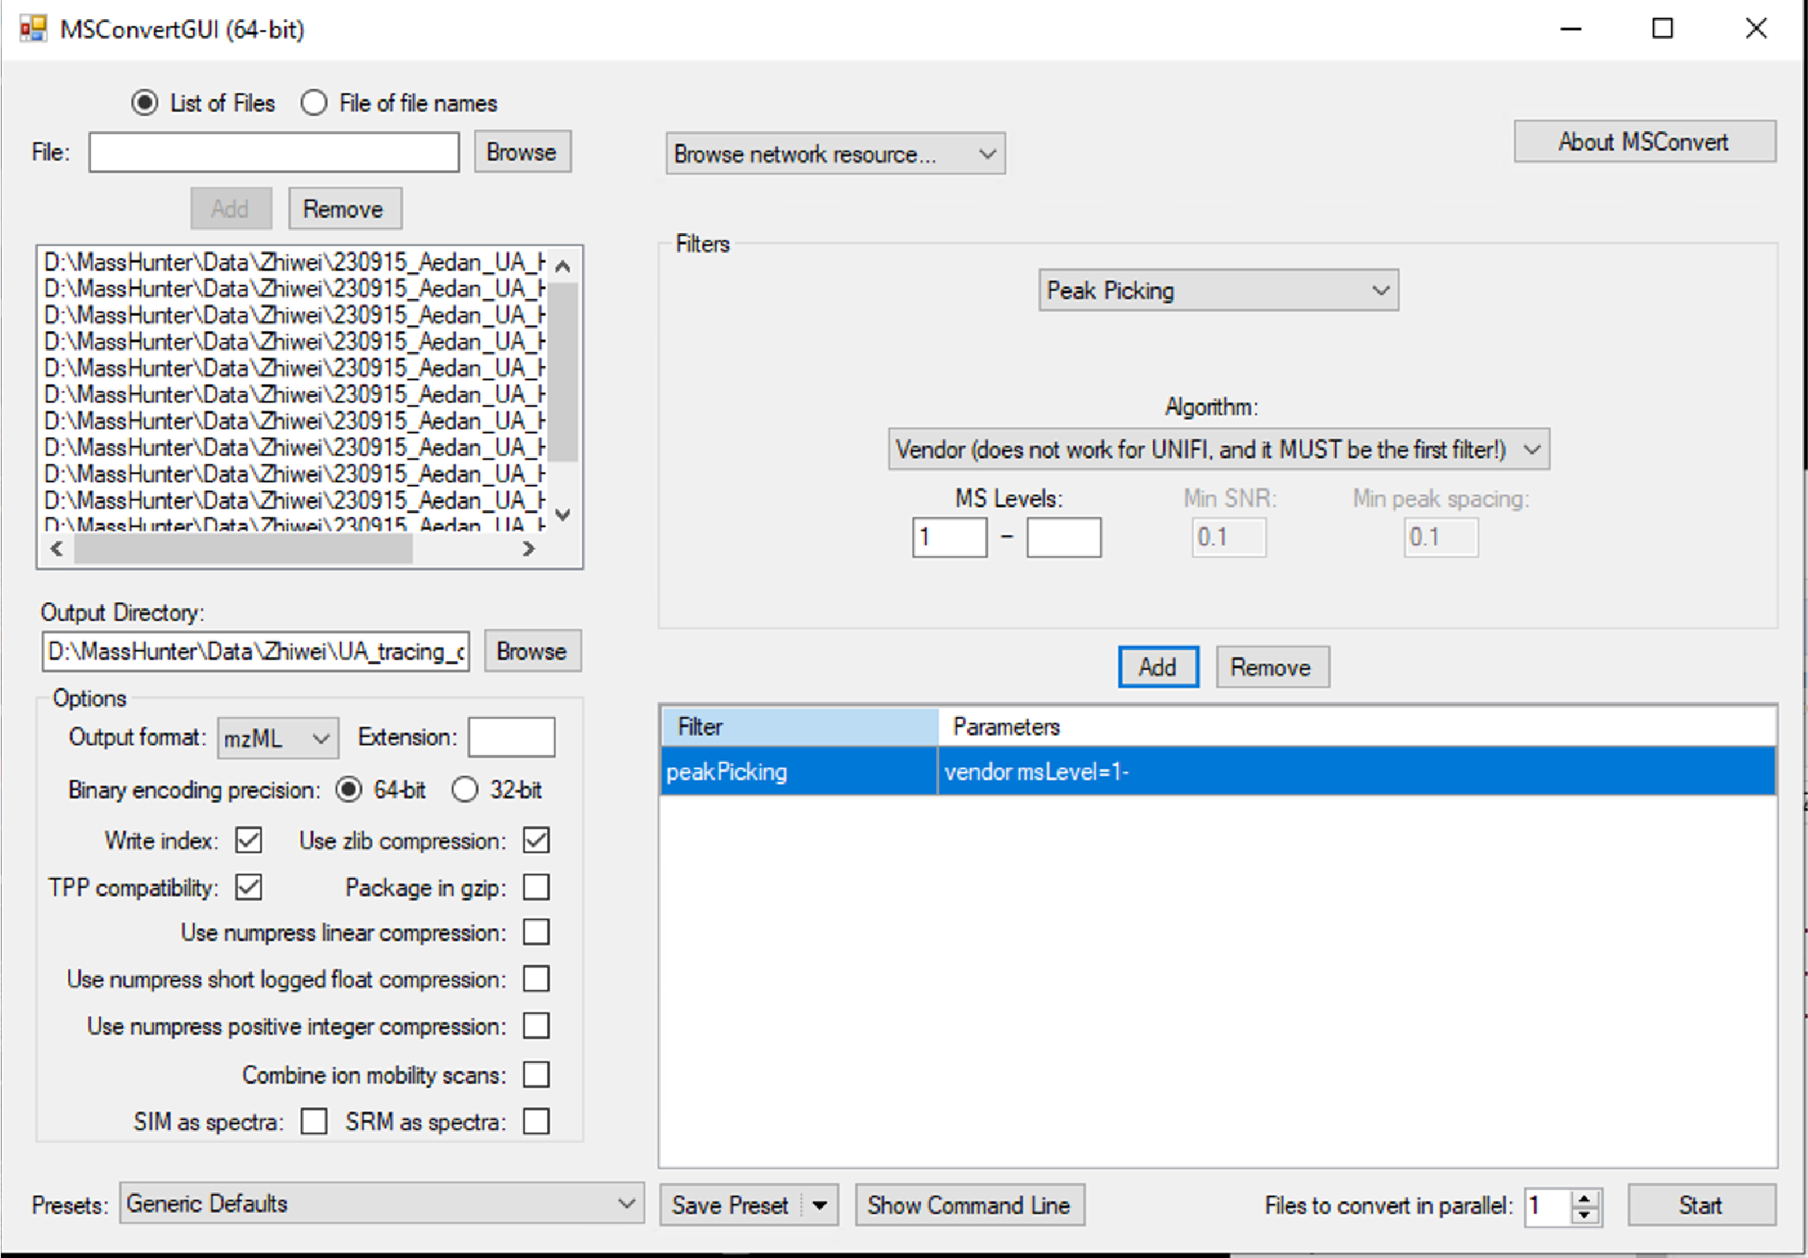Click the Output Directory path field
Viewport: 1808px width, 1258px height.
click(256, 651)
